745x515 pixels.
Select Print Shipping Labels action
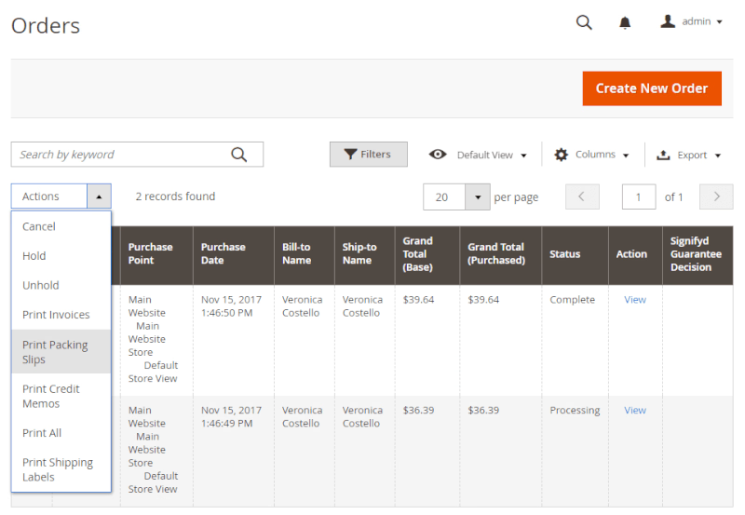(58, 469)
